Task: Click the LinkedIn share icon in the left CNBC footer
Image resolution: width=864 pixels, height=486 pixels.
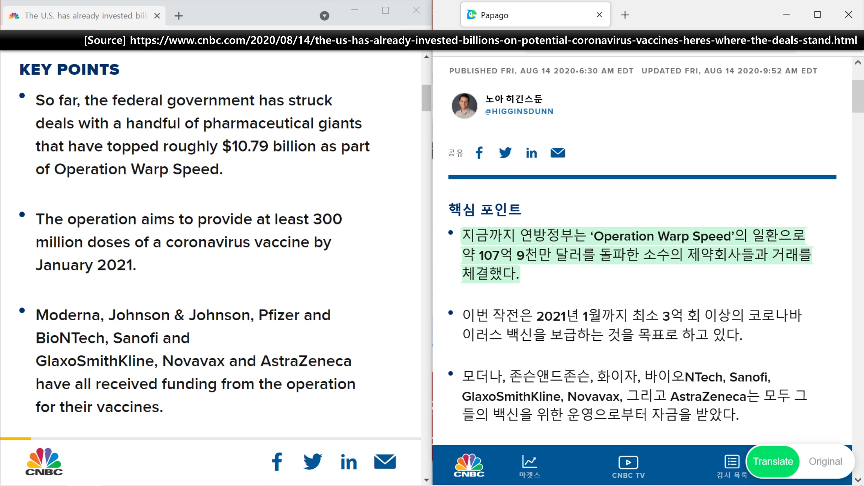Action: (x=349, y=462)
